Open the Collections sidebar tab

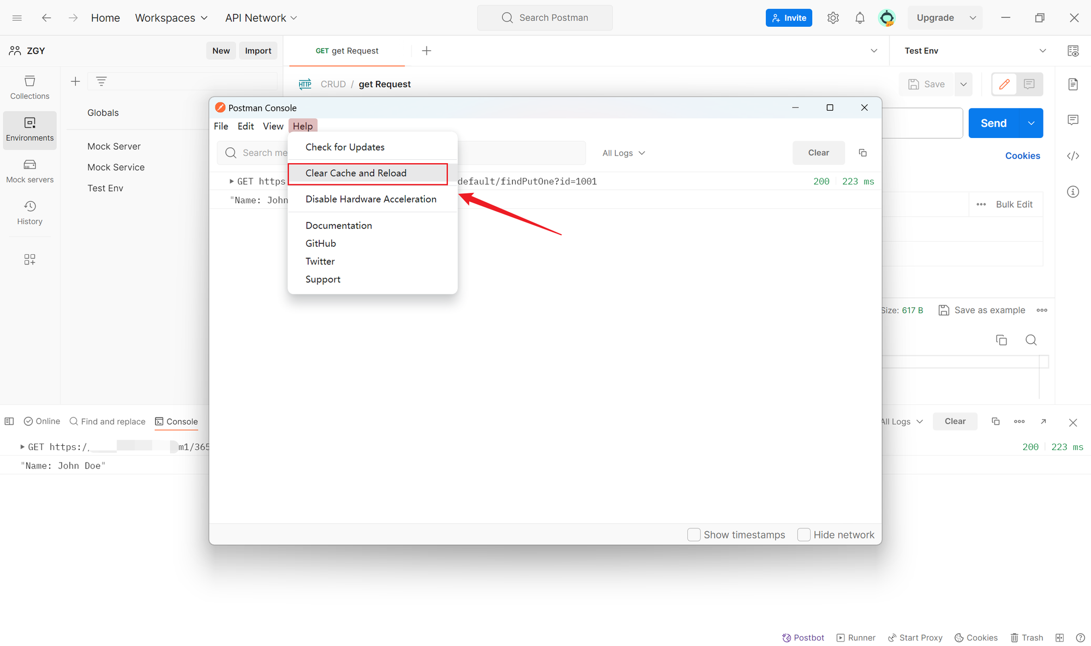coord(29,87)
